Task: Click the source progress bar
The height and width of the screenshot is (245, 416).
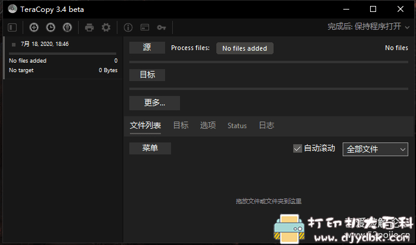Action: click(x=268, y=62)
